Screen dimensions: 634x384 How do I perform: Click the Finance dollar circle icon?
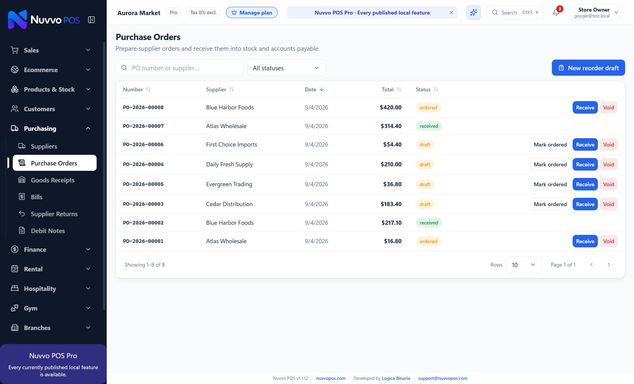coord(15,249)
